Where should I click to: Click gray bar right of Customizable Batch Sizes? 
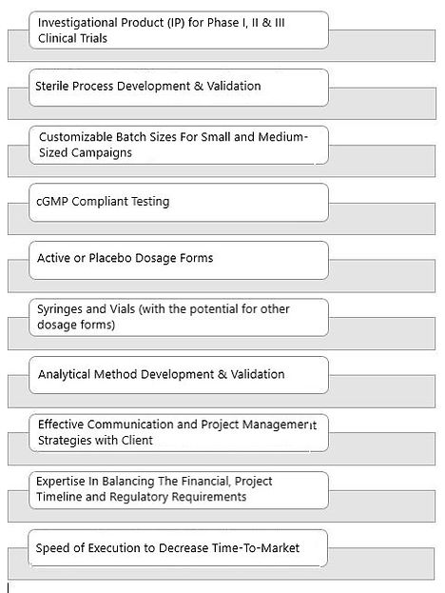(382, 161)
